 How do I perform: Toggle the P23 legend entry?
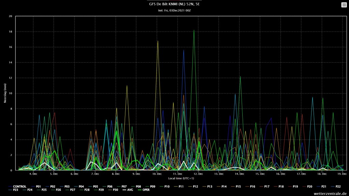pyautogui.click(x=13, y=190)
